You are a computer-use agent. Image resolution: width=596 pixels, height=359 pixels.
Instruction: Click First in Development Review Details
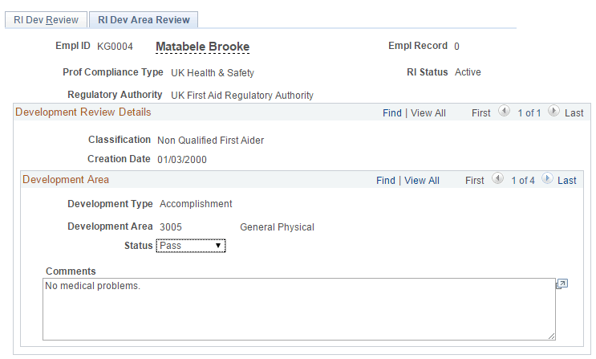[481, 112]
